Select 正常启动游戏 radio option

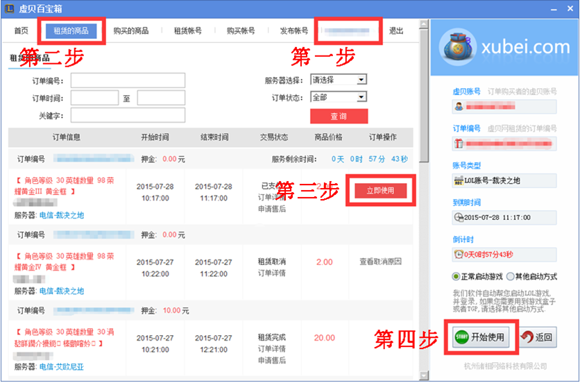click(x=456, y=276)
